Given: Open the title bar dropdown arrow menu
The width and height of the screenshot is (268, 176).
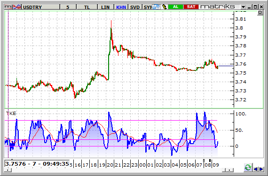Looking at the screenshot, I should [x=243, y=7].
